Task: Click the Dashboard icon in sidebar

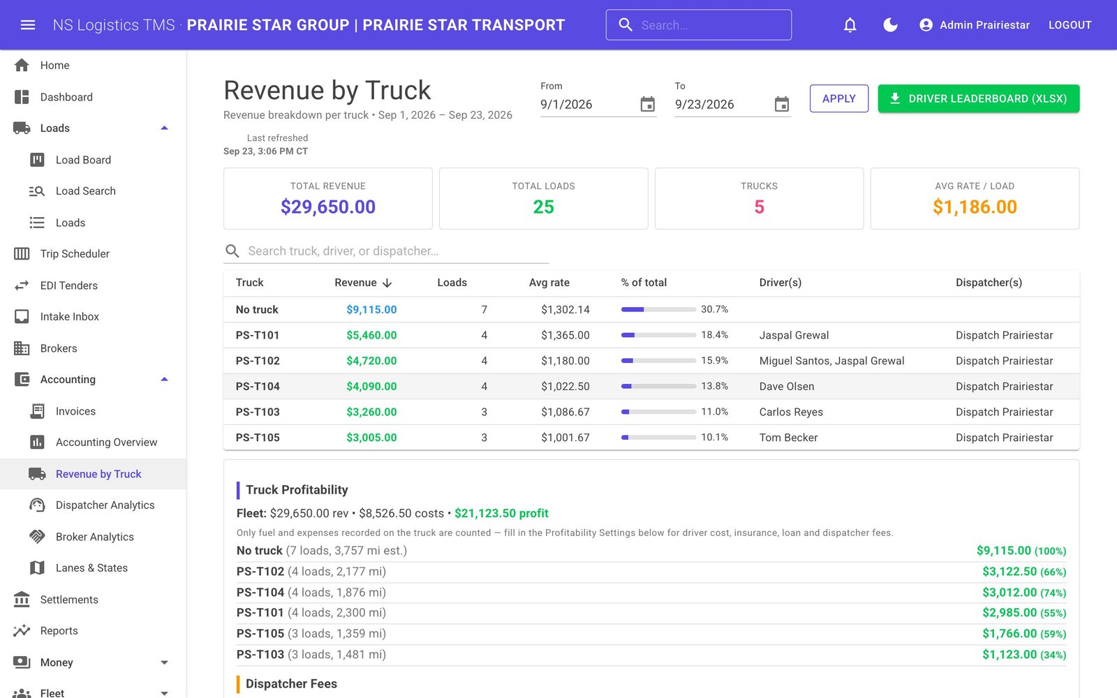Action: click(22, 97)
